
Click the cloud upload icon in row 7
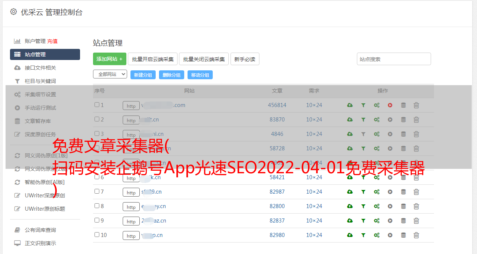point(350,192)
